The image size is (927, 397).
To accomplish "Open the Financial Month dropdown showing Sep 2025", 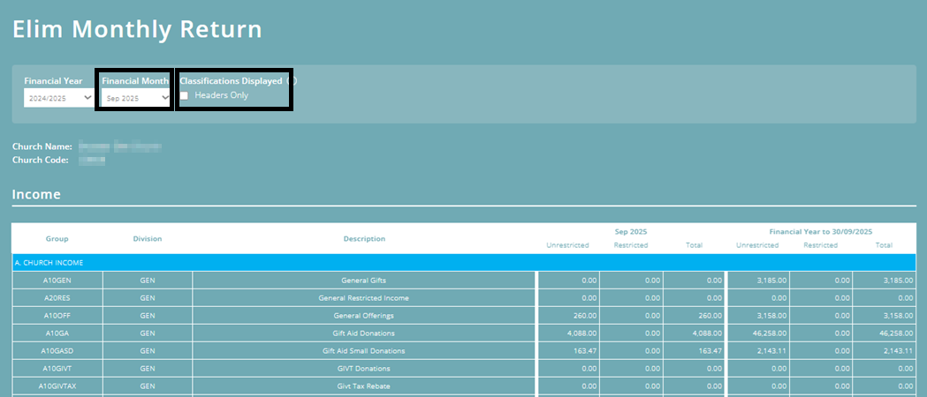I will pyautogui.click(x=135, y=98).
